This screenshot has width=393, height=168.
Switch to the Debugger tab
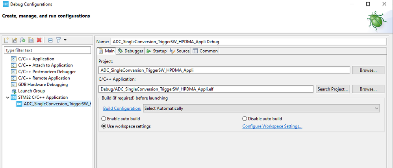[131, 51]
